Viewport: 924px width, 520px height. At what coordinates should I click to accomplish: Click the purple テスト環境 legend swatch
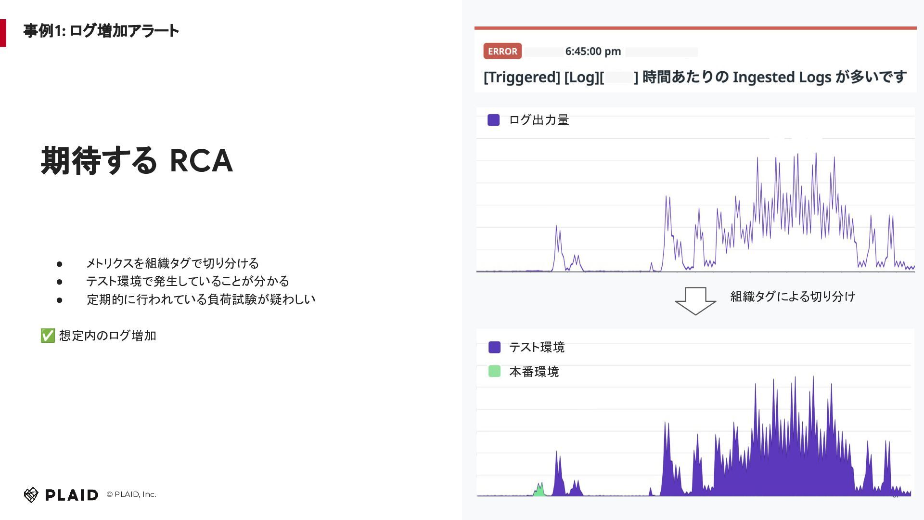494,347
